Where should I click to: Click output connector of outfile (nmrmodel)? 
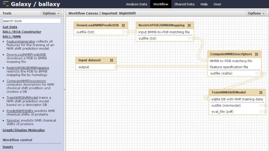pyautogui.click(x=265, y=106)
